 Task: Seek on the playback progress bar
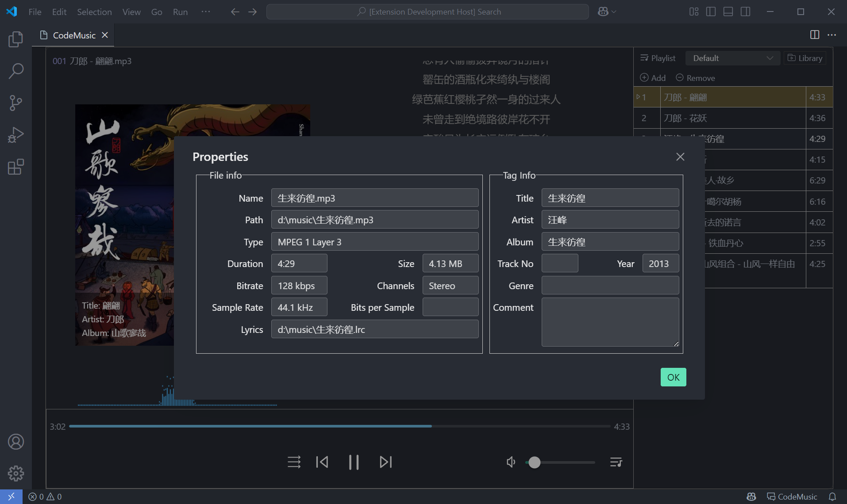coord(339,426)
